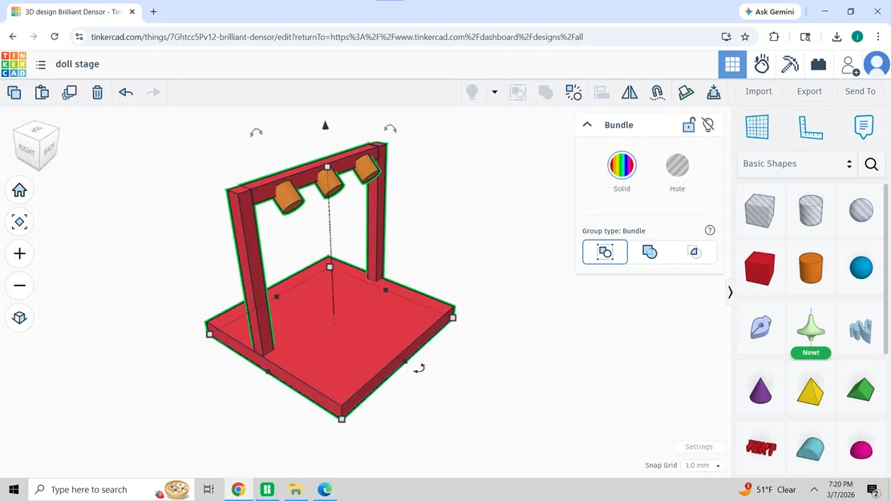Open the Snap Grid dropdown
891x501 pixels.
point(702,465)
